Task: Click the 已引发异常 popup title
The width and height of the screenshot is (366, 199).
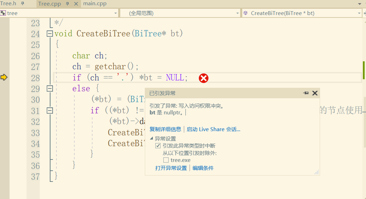Action: point(162,93)
